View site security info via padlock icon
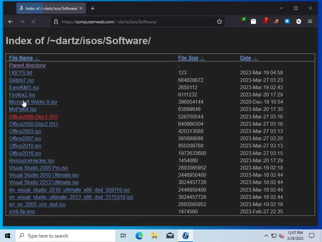The height and width of the screenshot is (242, 322). click(56, 22)
